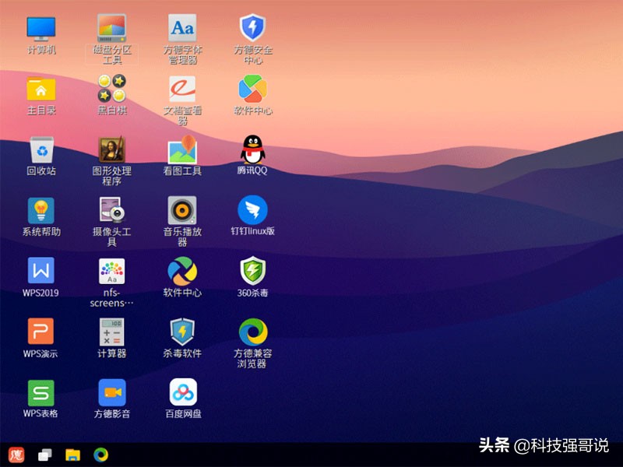This screenshot has height=467, width=623.
Task: Select the WPS演示 presentation icon
Action: coord(41,332)
